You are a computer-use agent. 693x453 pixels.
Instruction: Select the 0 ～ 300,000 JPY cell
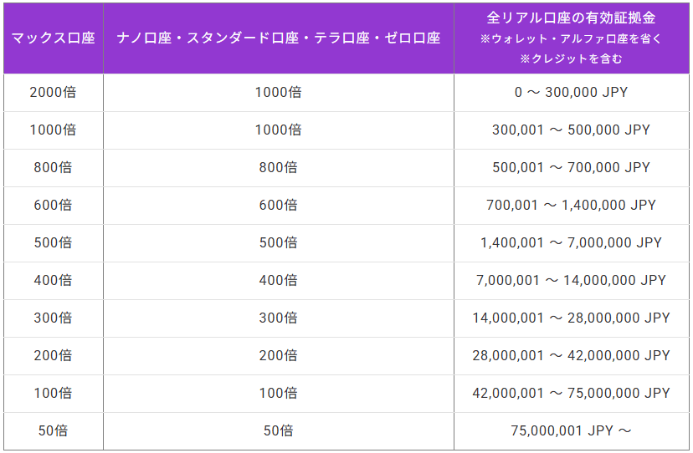[x=571, y=92]
